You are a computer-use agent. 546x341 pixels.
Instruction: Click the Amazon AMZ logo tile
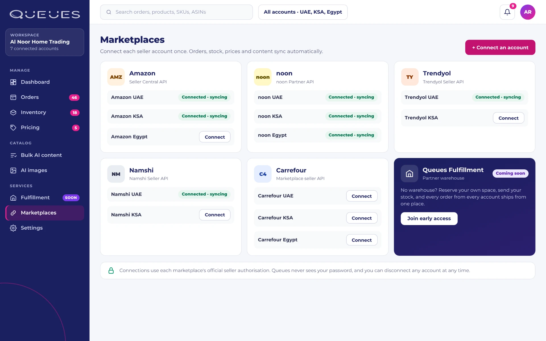coord(116,77)
